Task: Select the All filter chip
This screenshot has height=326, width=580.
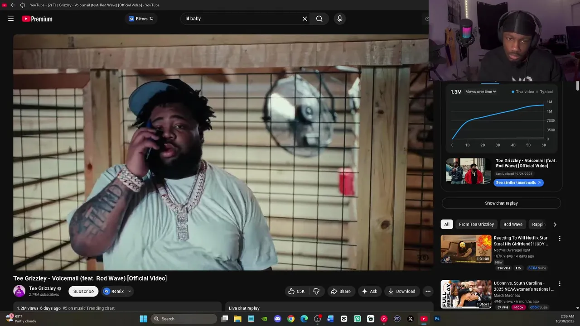Action: [447, 224]
